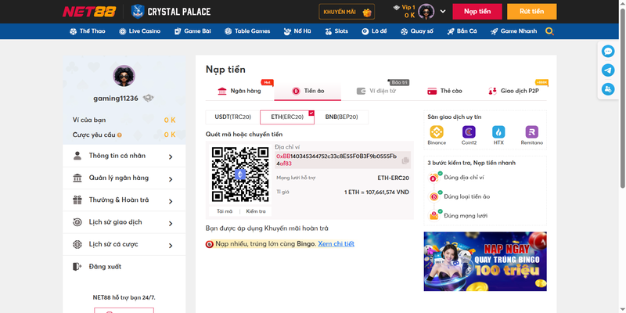The width and height of the screenshot is (626, 313).
Task: Click the Nạp Ngay Bingo promotional banner
Action: (484, 261)
